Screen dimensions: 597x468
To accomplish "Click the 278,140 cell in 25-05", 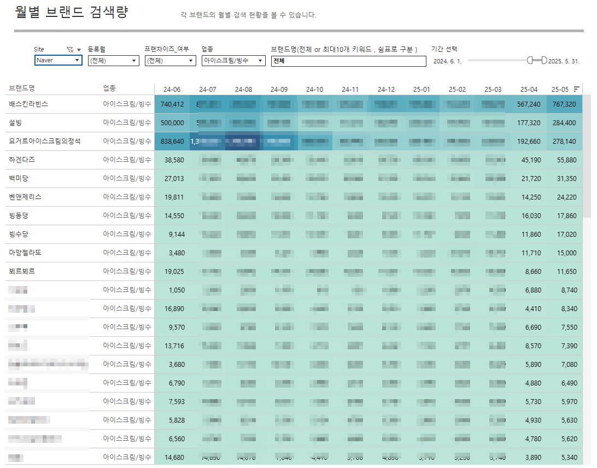I will click(564, 141).
